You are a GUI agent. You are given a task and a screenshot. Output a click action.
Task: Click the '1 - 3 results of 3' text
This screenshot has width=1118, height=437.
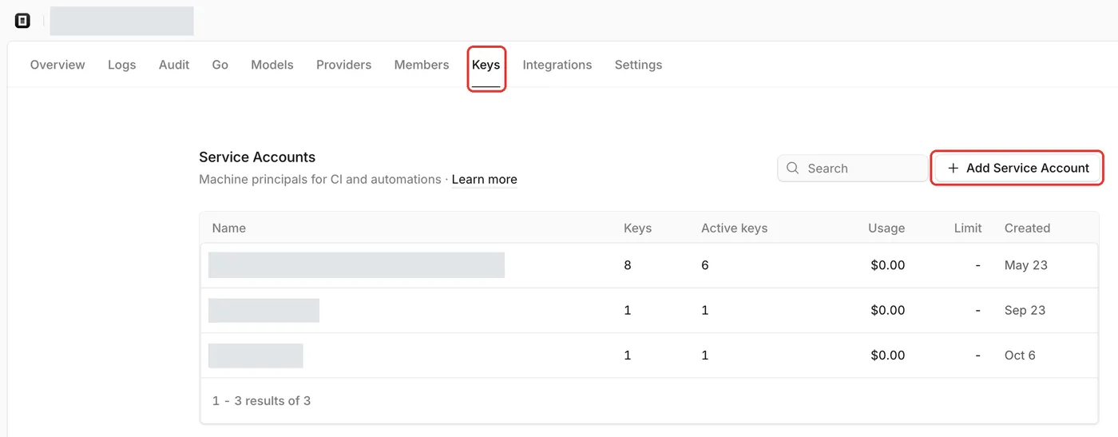click(x=261, y=401)
